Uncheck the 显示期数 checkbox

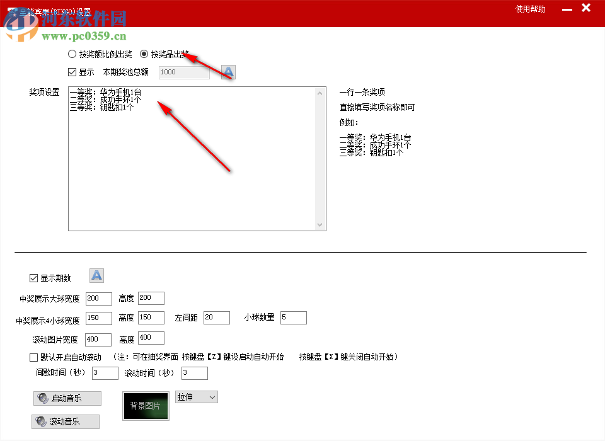coord(33,278)
